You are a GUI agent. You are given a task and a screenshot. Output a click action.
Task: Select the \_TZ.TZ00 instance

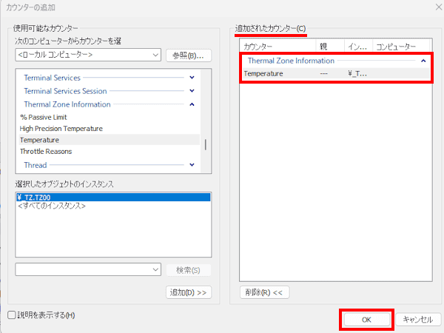click(x=37, y=198)
